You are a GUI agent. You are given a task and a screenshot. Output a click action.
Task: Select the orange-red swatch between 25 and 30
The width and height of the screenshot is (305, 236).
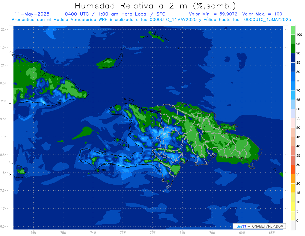click(x=293, y=169)
